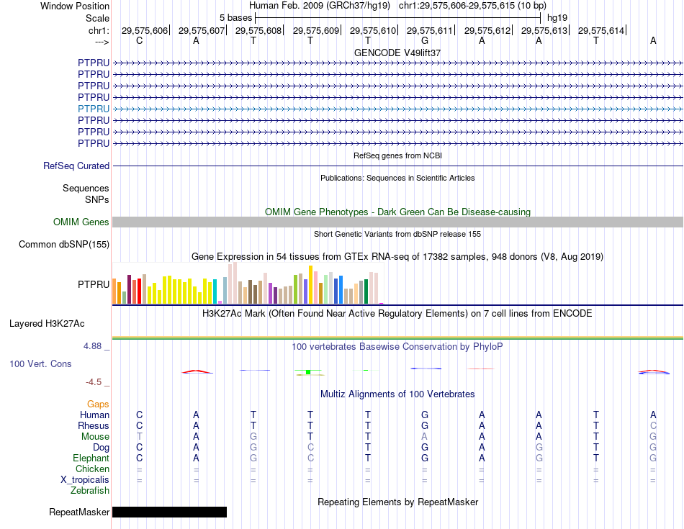Click the Mouse alignment row label
The image size is (684, 529).
95,437
